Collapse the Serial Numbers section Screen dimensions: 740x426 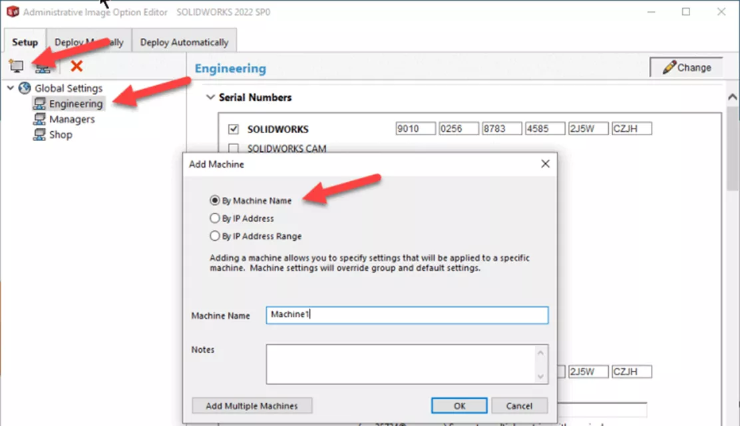tap(210, 97)
